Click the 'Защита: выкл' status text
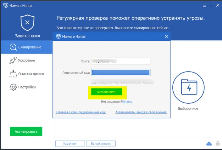 [27, 36]
